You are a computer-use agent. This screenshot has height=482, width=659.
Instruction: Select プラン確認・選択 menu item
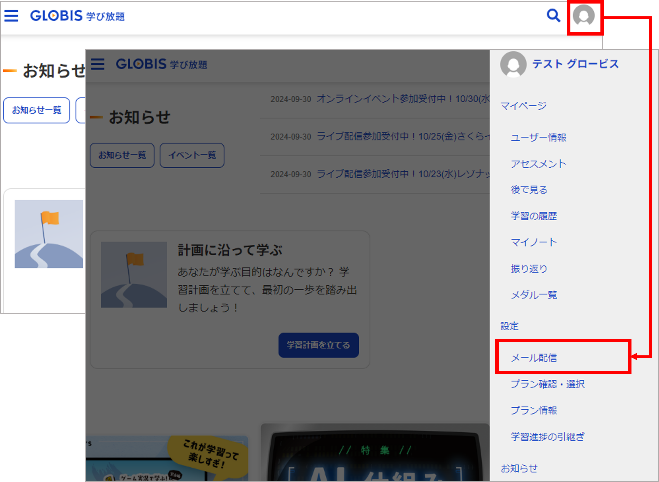coord(548,384)
